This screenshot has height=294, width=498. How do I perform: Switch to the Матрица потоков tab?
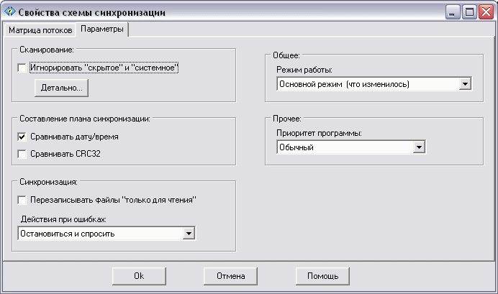[x=40, y=30]
